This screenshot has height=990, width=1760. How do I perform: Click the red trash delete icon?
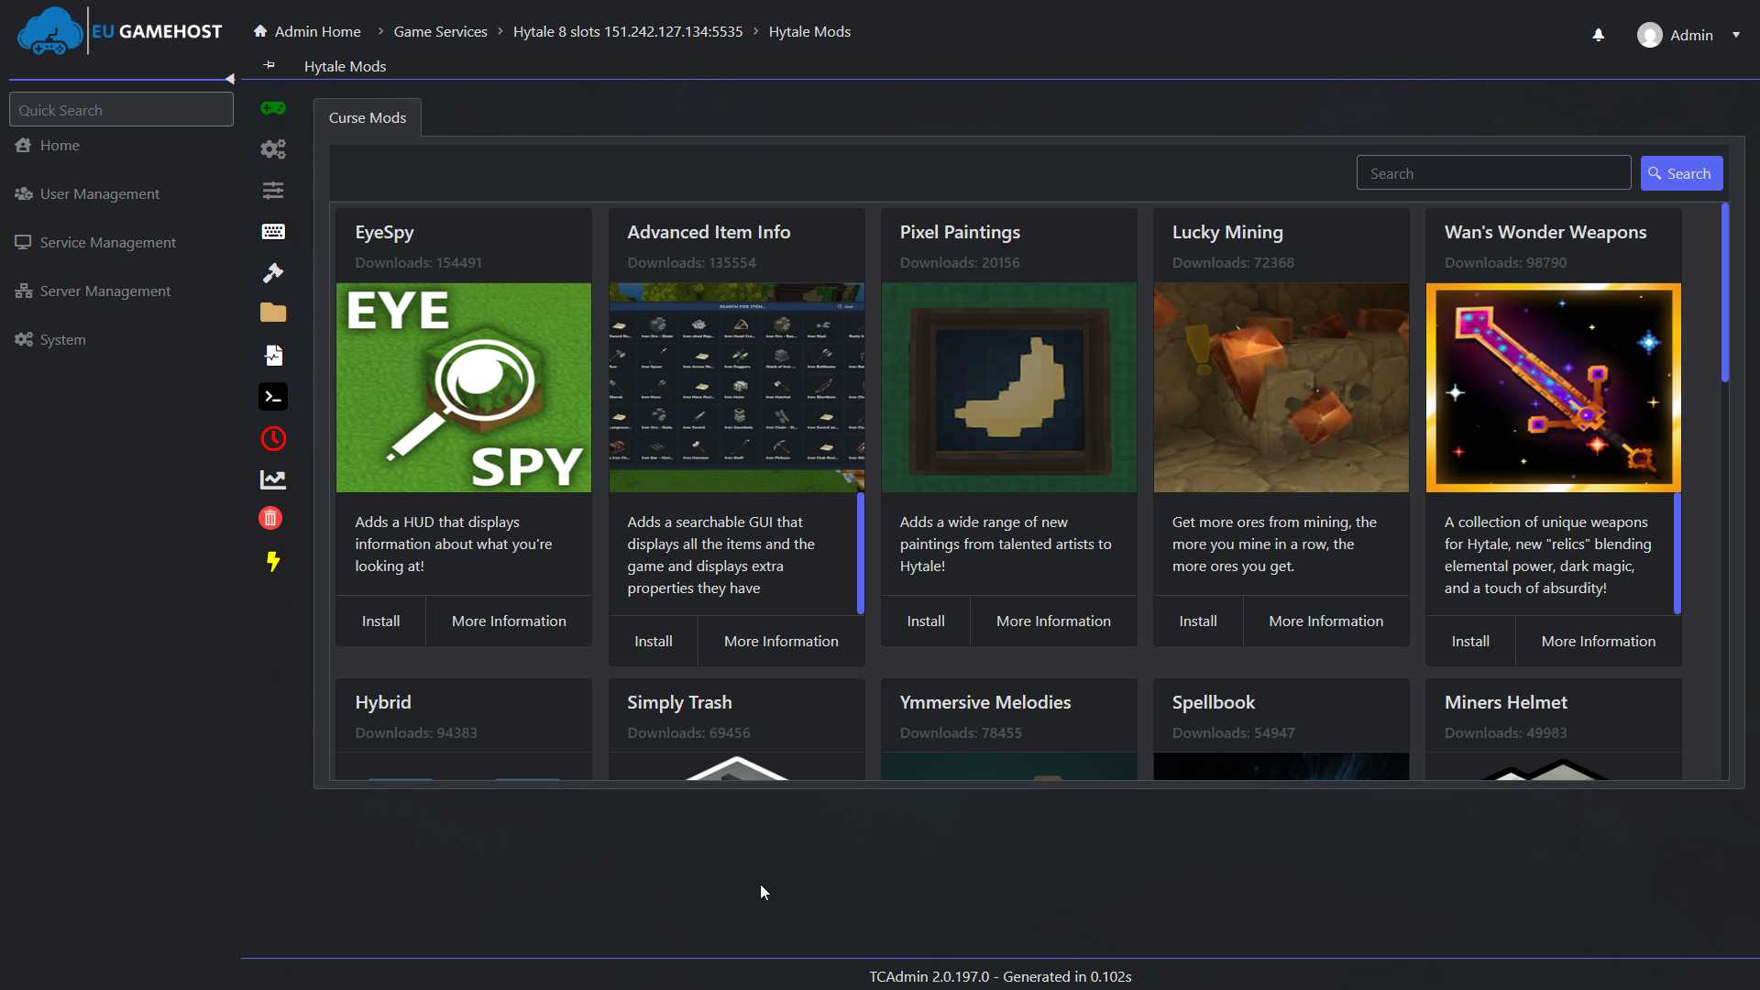coord(269,519)
